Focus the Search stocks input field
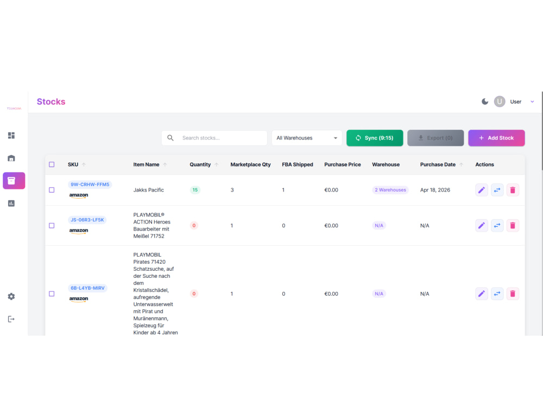This screenshot has width=543, height=407. point(214,138)
